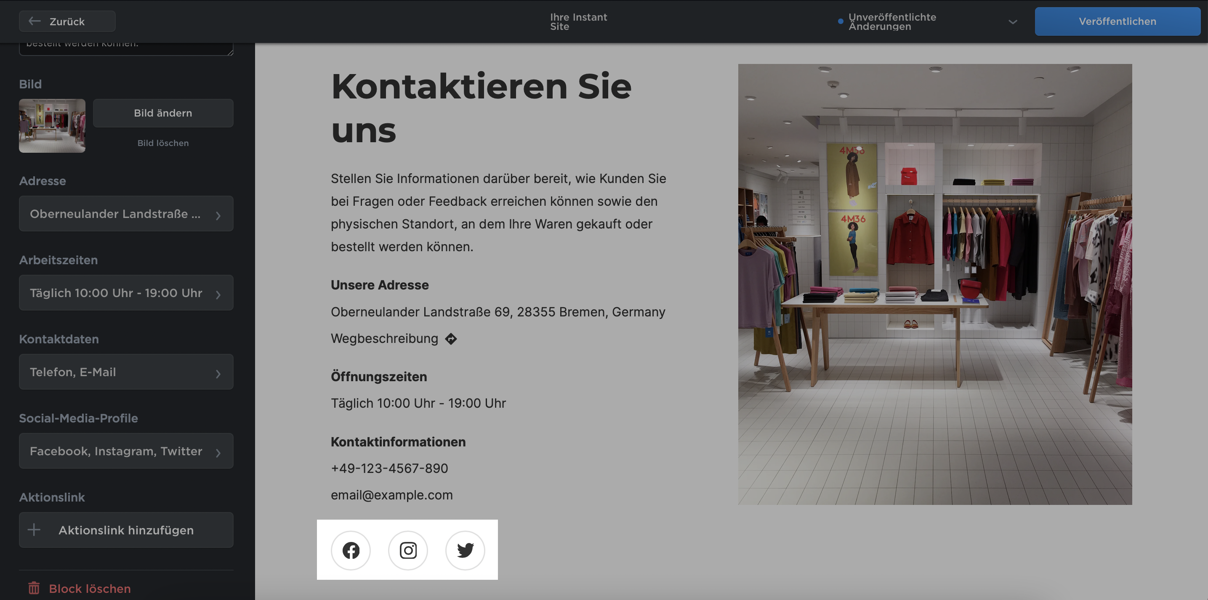Click the clothing store photo in preview

(934, 284)
